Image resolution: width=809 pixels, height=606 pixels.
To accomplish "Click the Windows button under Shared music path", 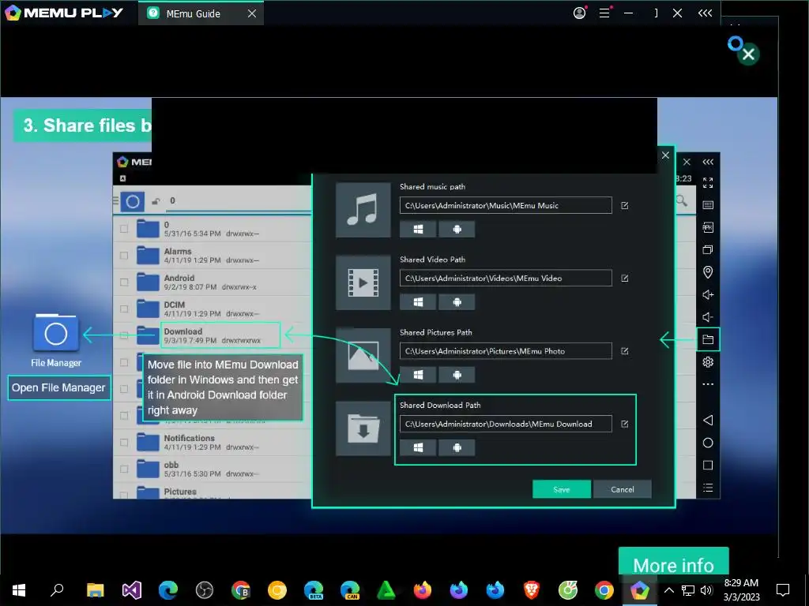I will (x=418, y=230).
